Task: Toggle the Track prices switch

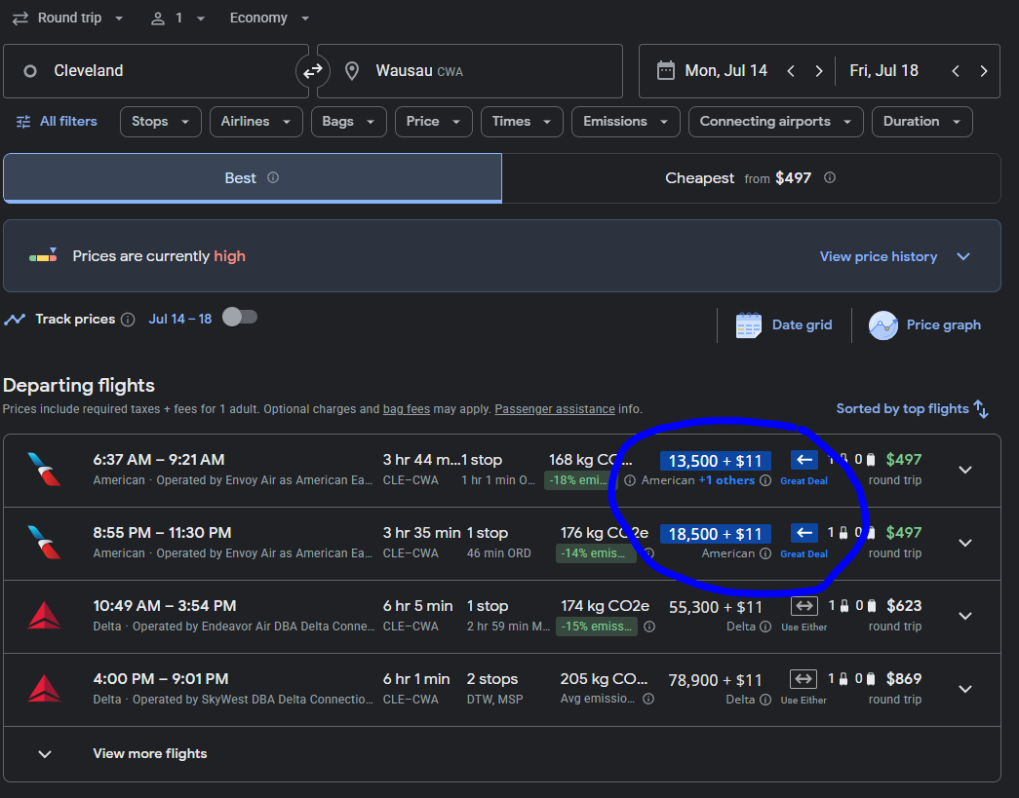Action: [240, 318]
